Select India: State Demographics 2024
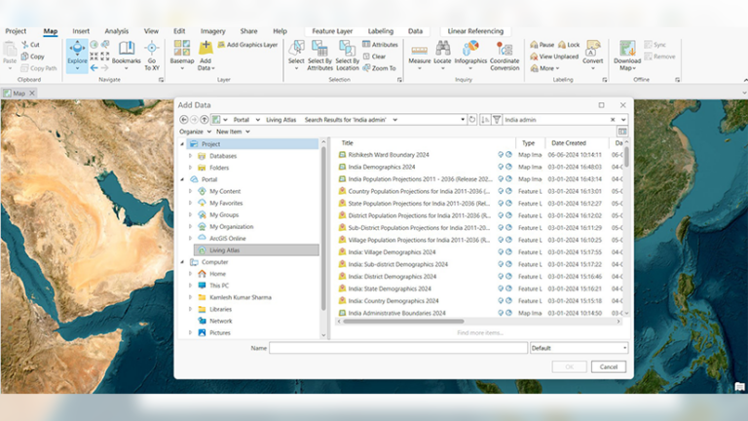Viewport: 748px width, 421px height. [390, 288]
